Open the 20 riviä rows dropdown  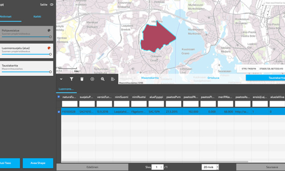210,167
